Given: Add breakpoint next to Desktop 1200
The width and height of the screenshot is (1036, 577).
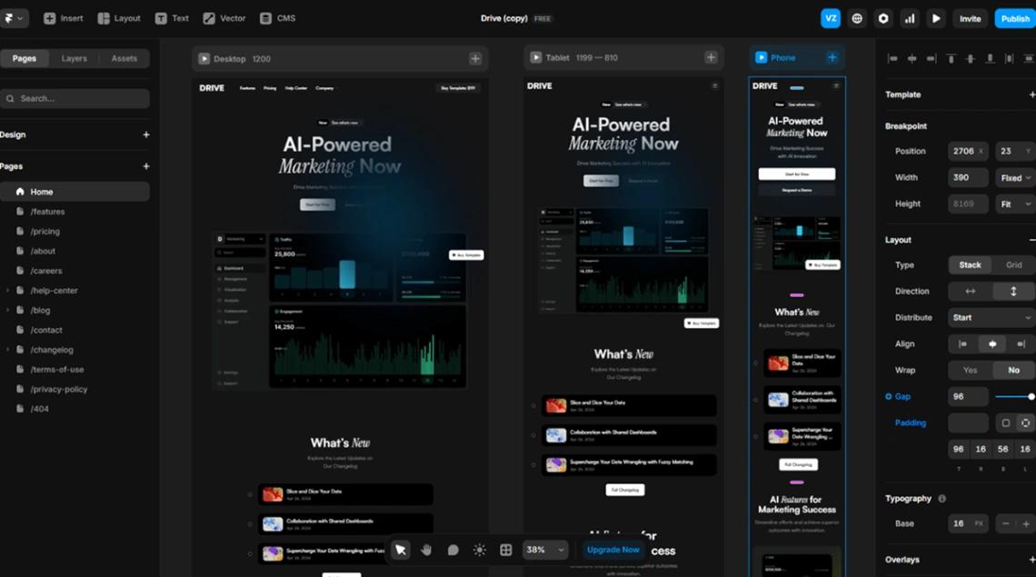Looking at the screenshot, I should point(475,59).
